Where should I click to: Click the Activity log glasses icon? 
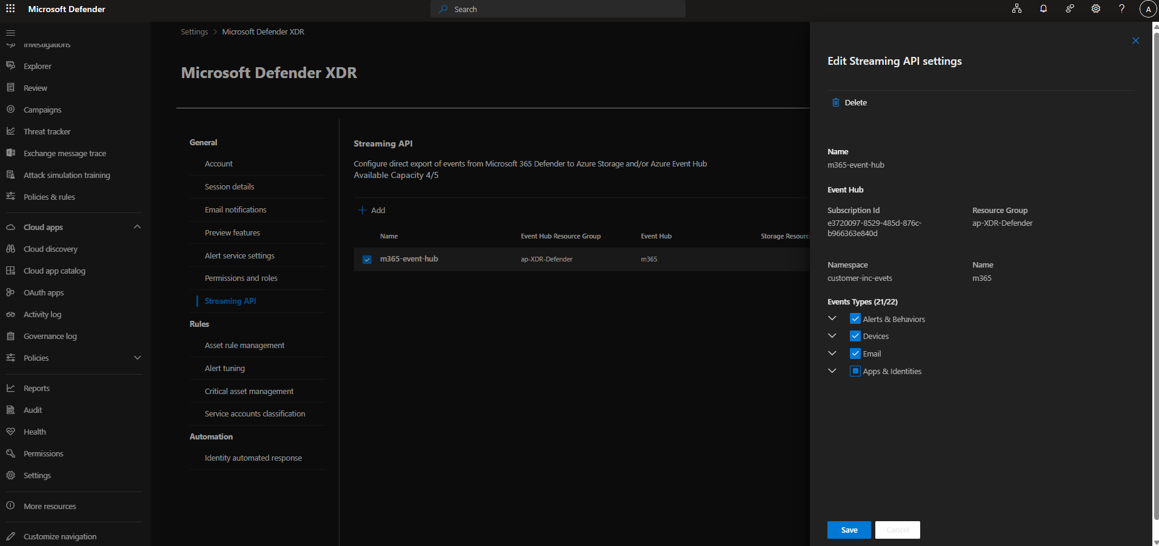click(10, 314)
